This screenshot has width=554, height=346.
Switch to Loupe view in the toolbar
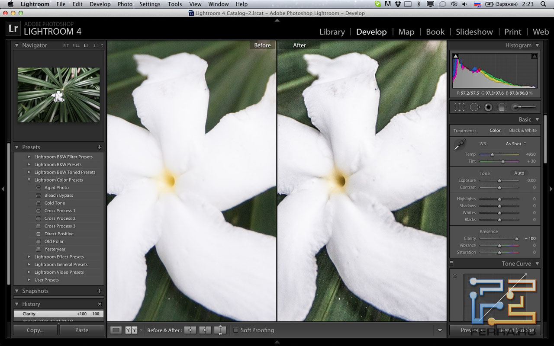115,330
